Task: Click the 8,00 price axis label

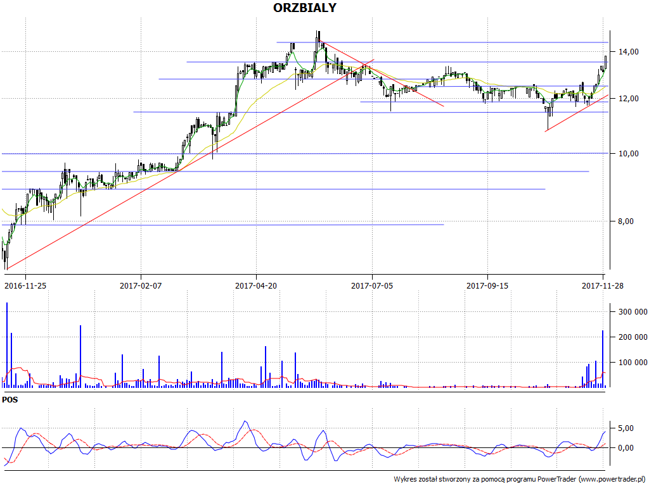Action: (x=626, y=221)
